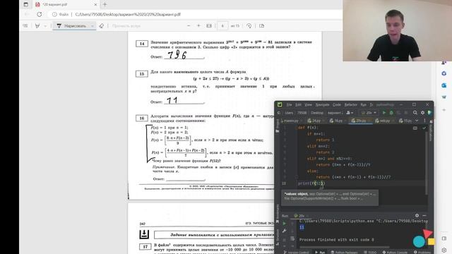Viewport: 452px width, 254px height.
Task: Hide the Run tool window
Action: coord(424,215)
